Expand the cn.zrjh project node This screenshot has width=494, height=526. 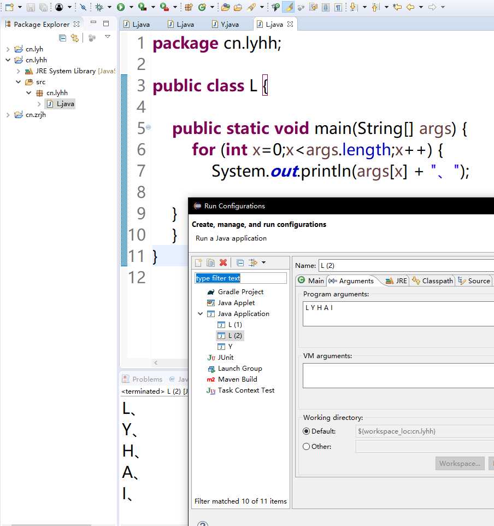[x=8, y=115]
